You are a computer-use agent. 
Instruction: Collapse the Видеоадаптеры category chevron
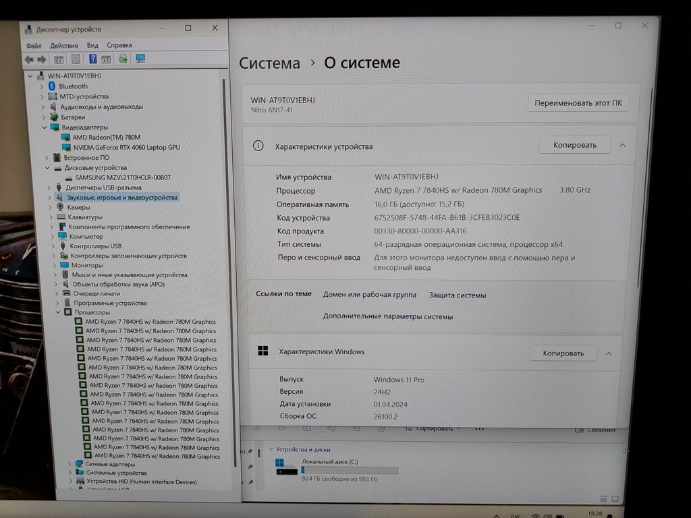44,127
